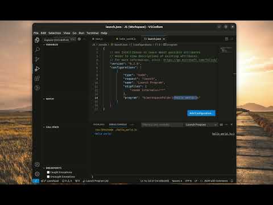Close the bottom panel
Screen dimensions: 273x205
231,125
